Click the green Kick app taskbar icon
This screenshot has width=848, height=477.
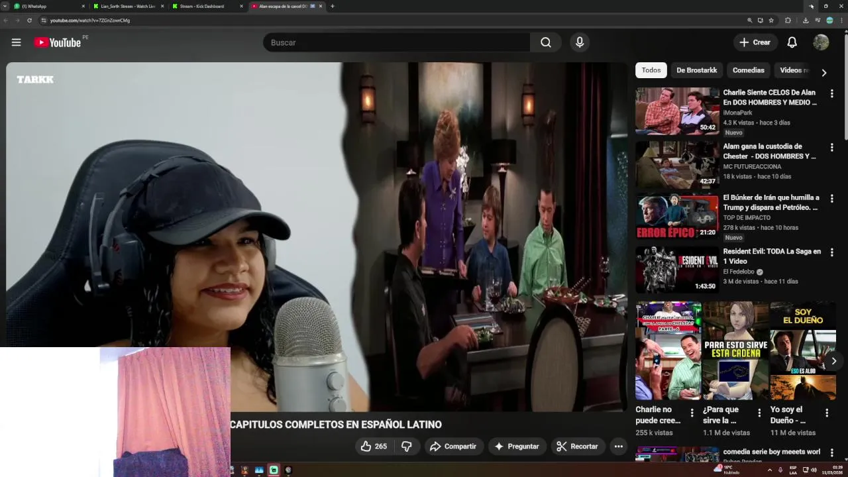tap(274, 470)
